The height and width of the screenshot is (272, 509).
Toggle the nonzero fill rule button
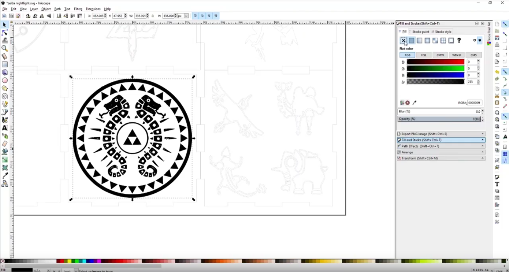(480, 41)
